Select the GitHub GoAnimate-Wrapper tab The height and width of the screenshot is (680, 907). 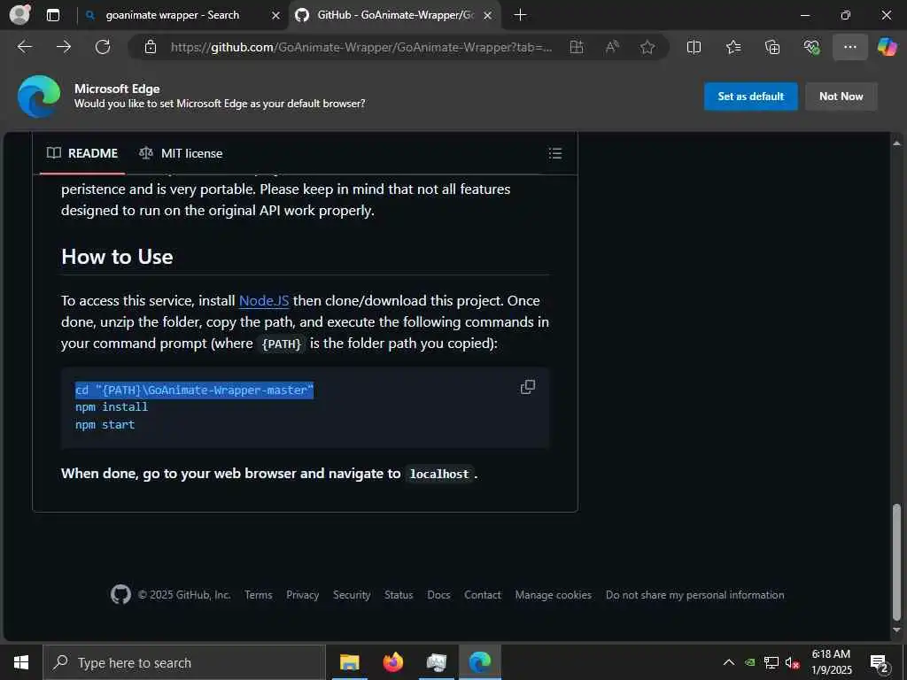pos(395,15)
